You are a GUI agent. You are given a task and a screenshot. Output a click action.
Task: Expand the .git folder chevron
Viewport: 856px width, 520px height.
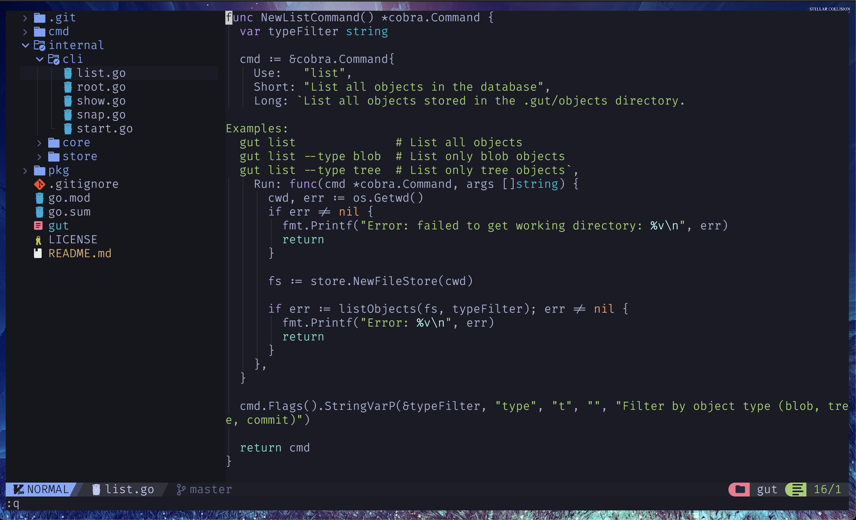pyautogui.click(x=25, y=18)
